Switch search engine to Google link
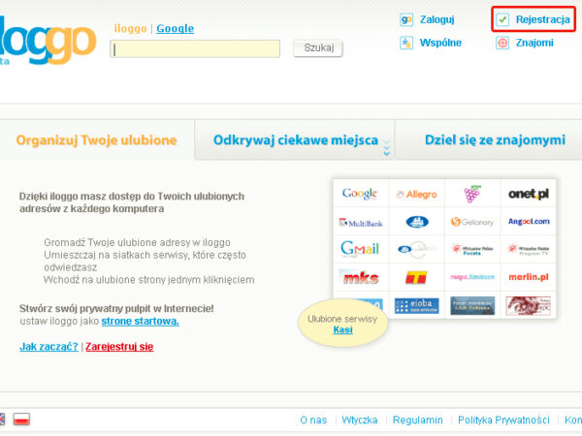This screenshot has width=582, height=436. pos(175,29)
